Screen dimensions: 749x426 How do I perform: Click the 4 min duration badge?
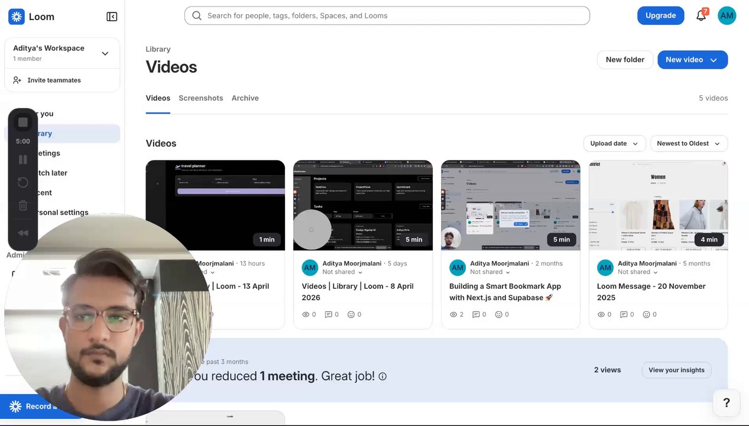click(x=709, y=240)
